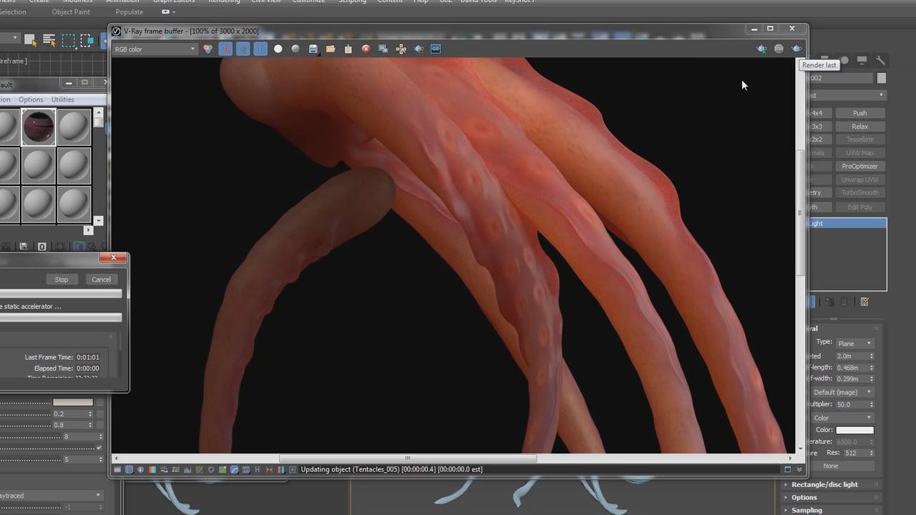Click the Relax modifier button
Image resolution: width=916 pixels, height=515 pixels.
(860, 127)
